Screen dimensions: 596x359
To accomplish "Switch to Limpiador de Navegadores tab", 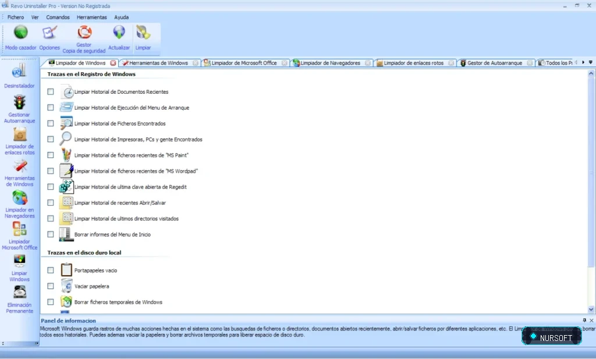I will point(331,63).
